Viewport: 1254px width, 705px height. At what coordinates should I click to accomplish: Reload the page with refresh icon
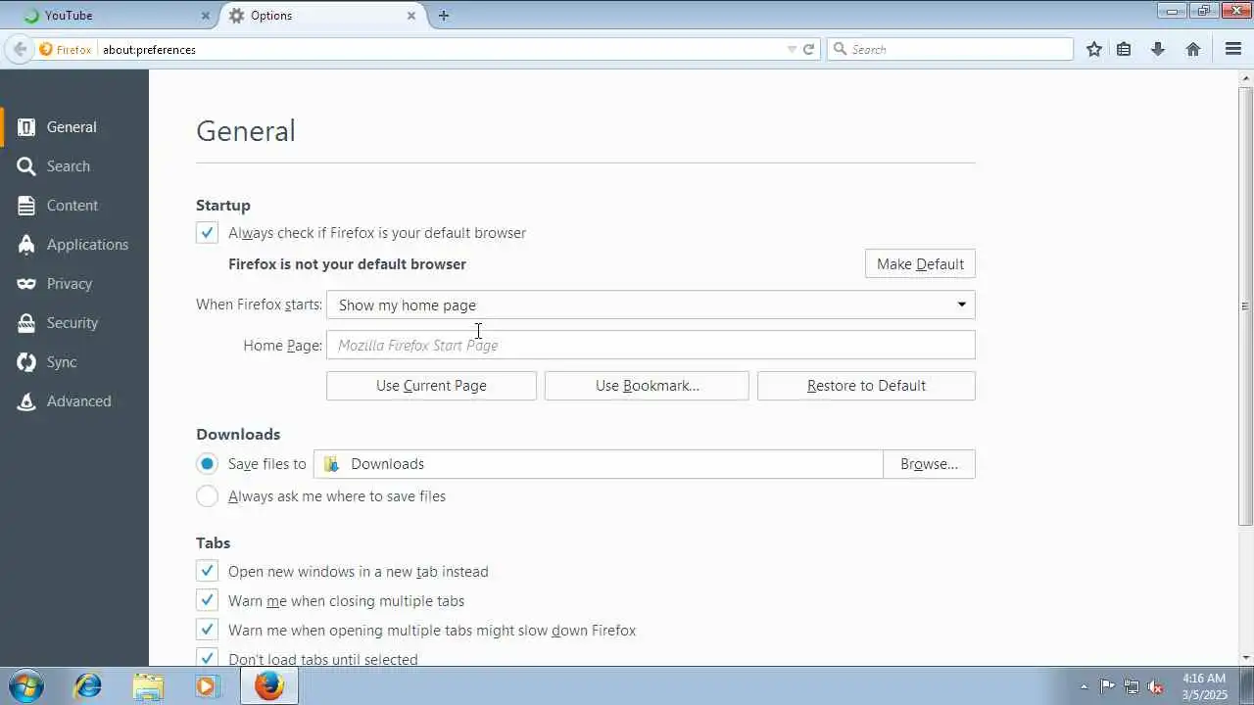[808, 49]
